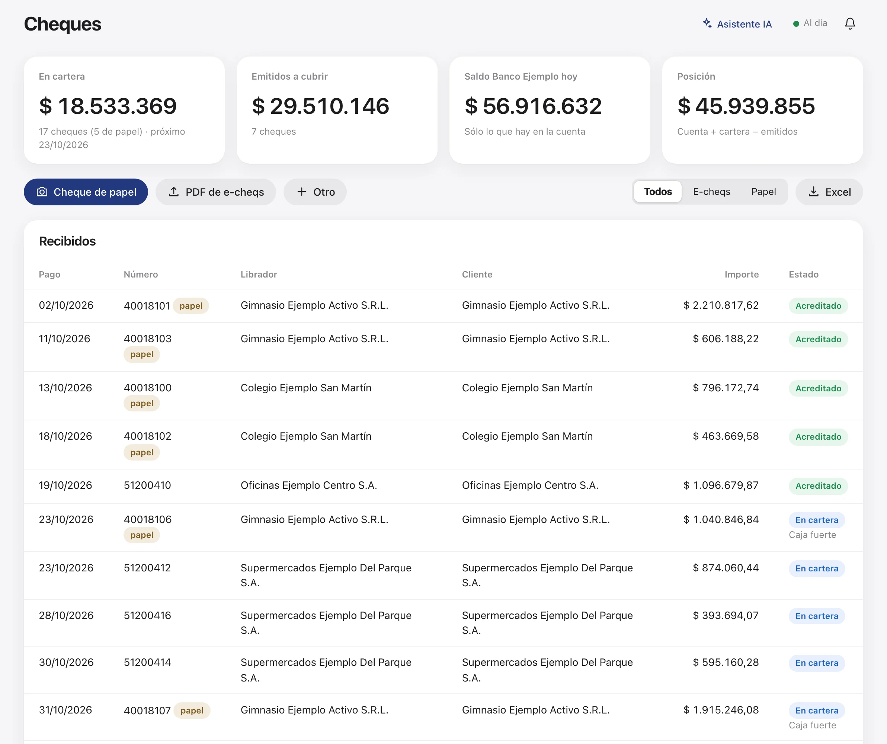Screen dimensions: 887x744
Task: Open the notifications bell
Action: pos(850,24)
